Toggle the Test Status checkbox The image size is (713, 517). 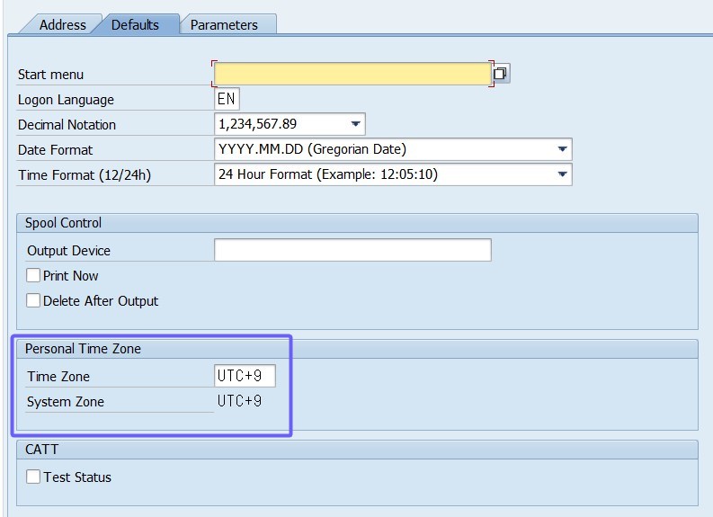click(33, 477)
